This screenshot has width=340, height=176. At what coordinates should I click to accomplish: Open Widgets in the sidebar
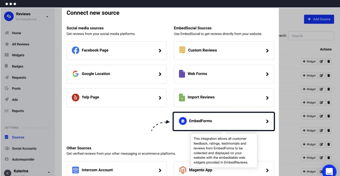tap(18, 55)
